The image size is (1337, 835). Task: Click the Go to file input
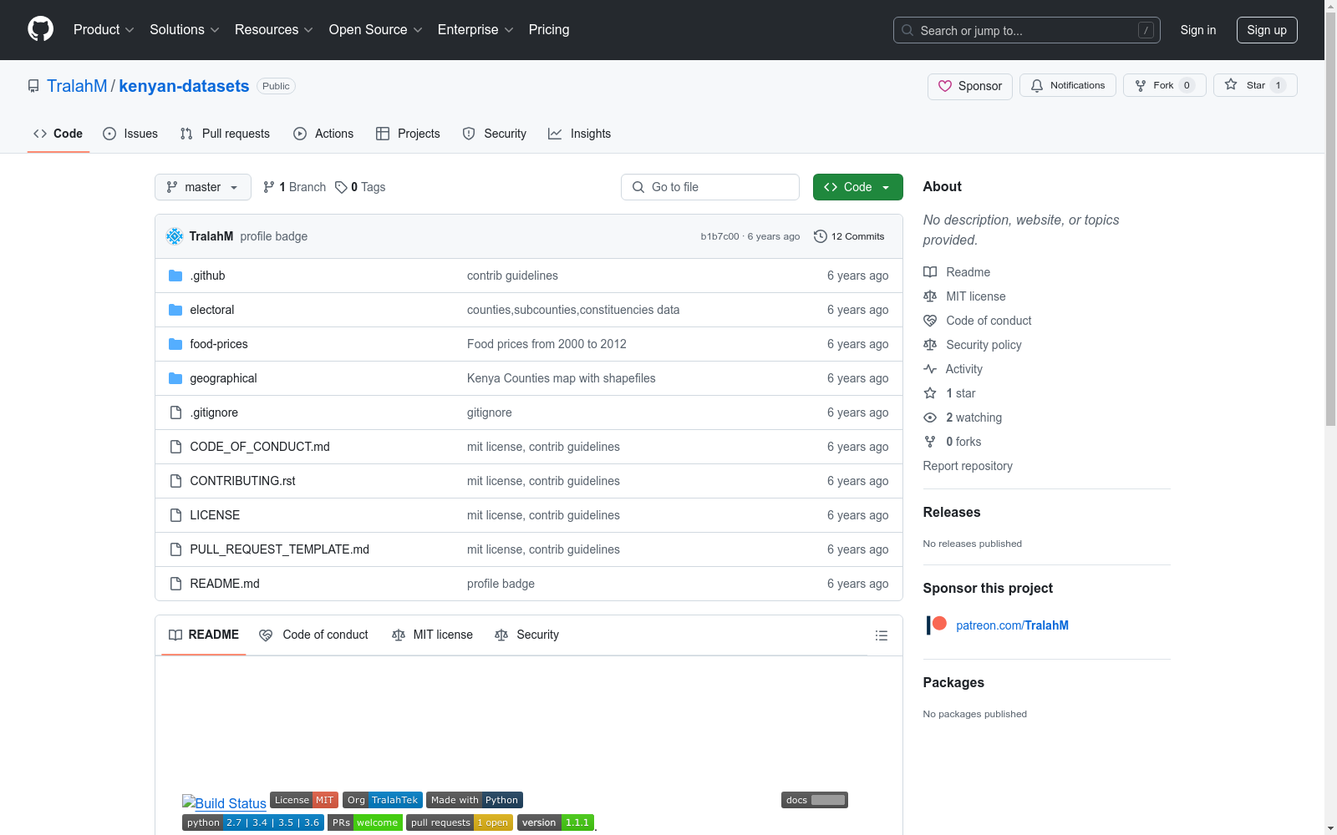click(x=710, y=187)
